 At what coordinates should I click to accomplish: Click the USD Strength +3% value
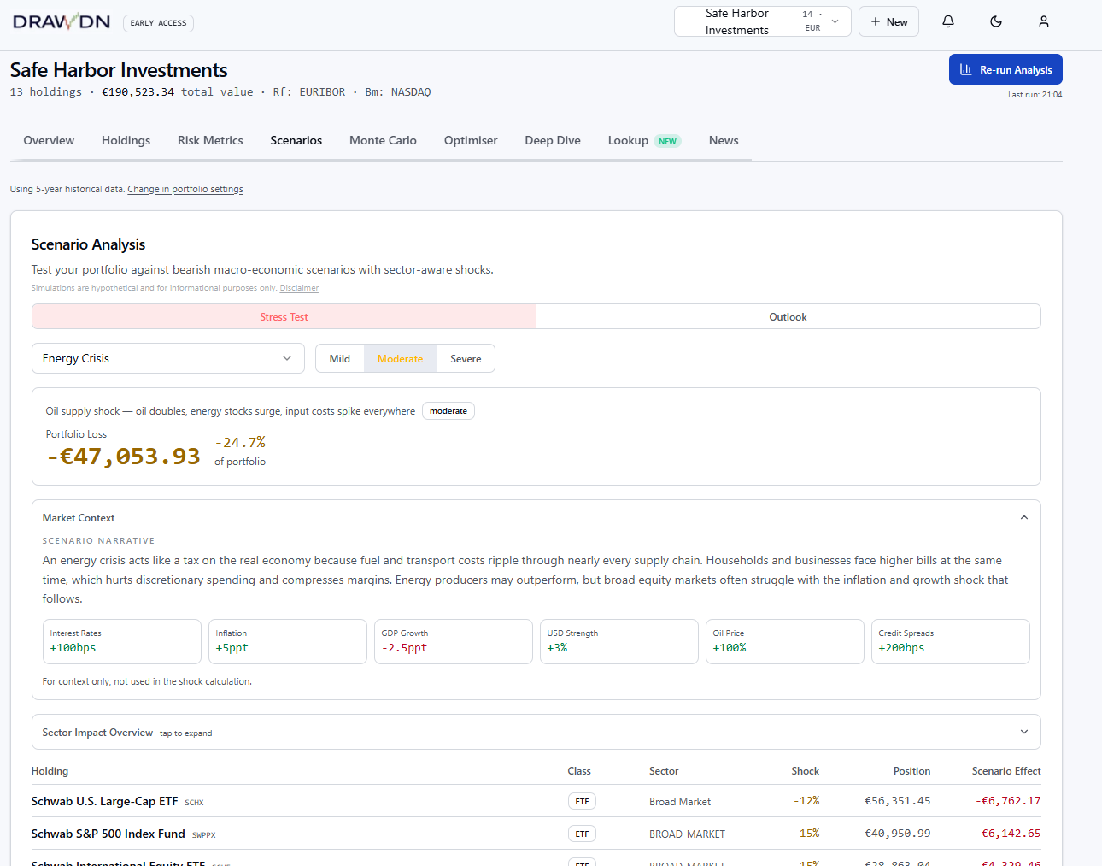tap(557, 648)
